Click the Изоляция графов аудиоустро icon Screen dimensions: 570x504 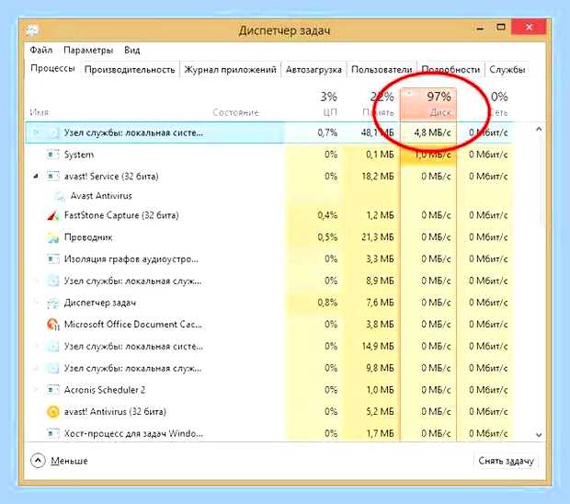53,259
